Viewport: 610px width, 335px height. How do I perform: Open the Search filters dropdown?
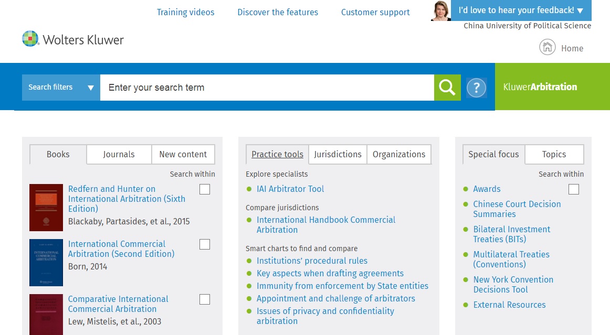click(61, 88)
